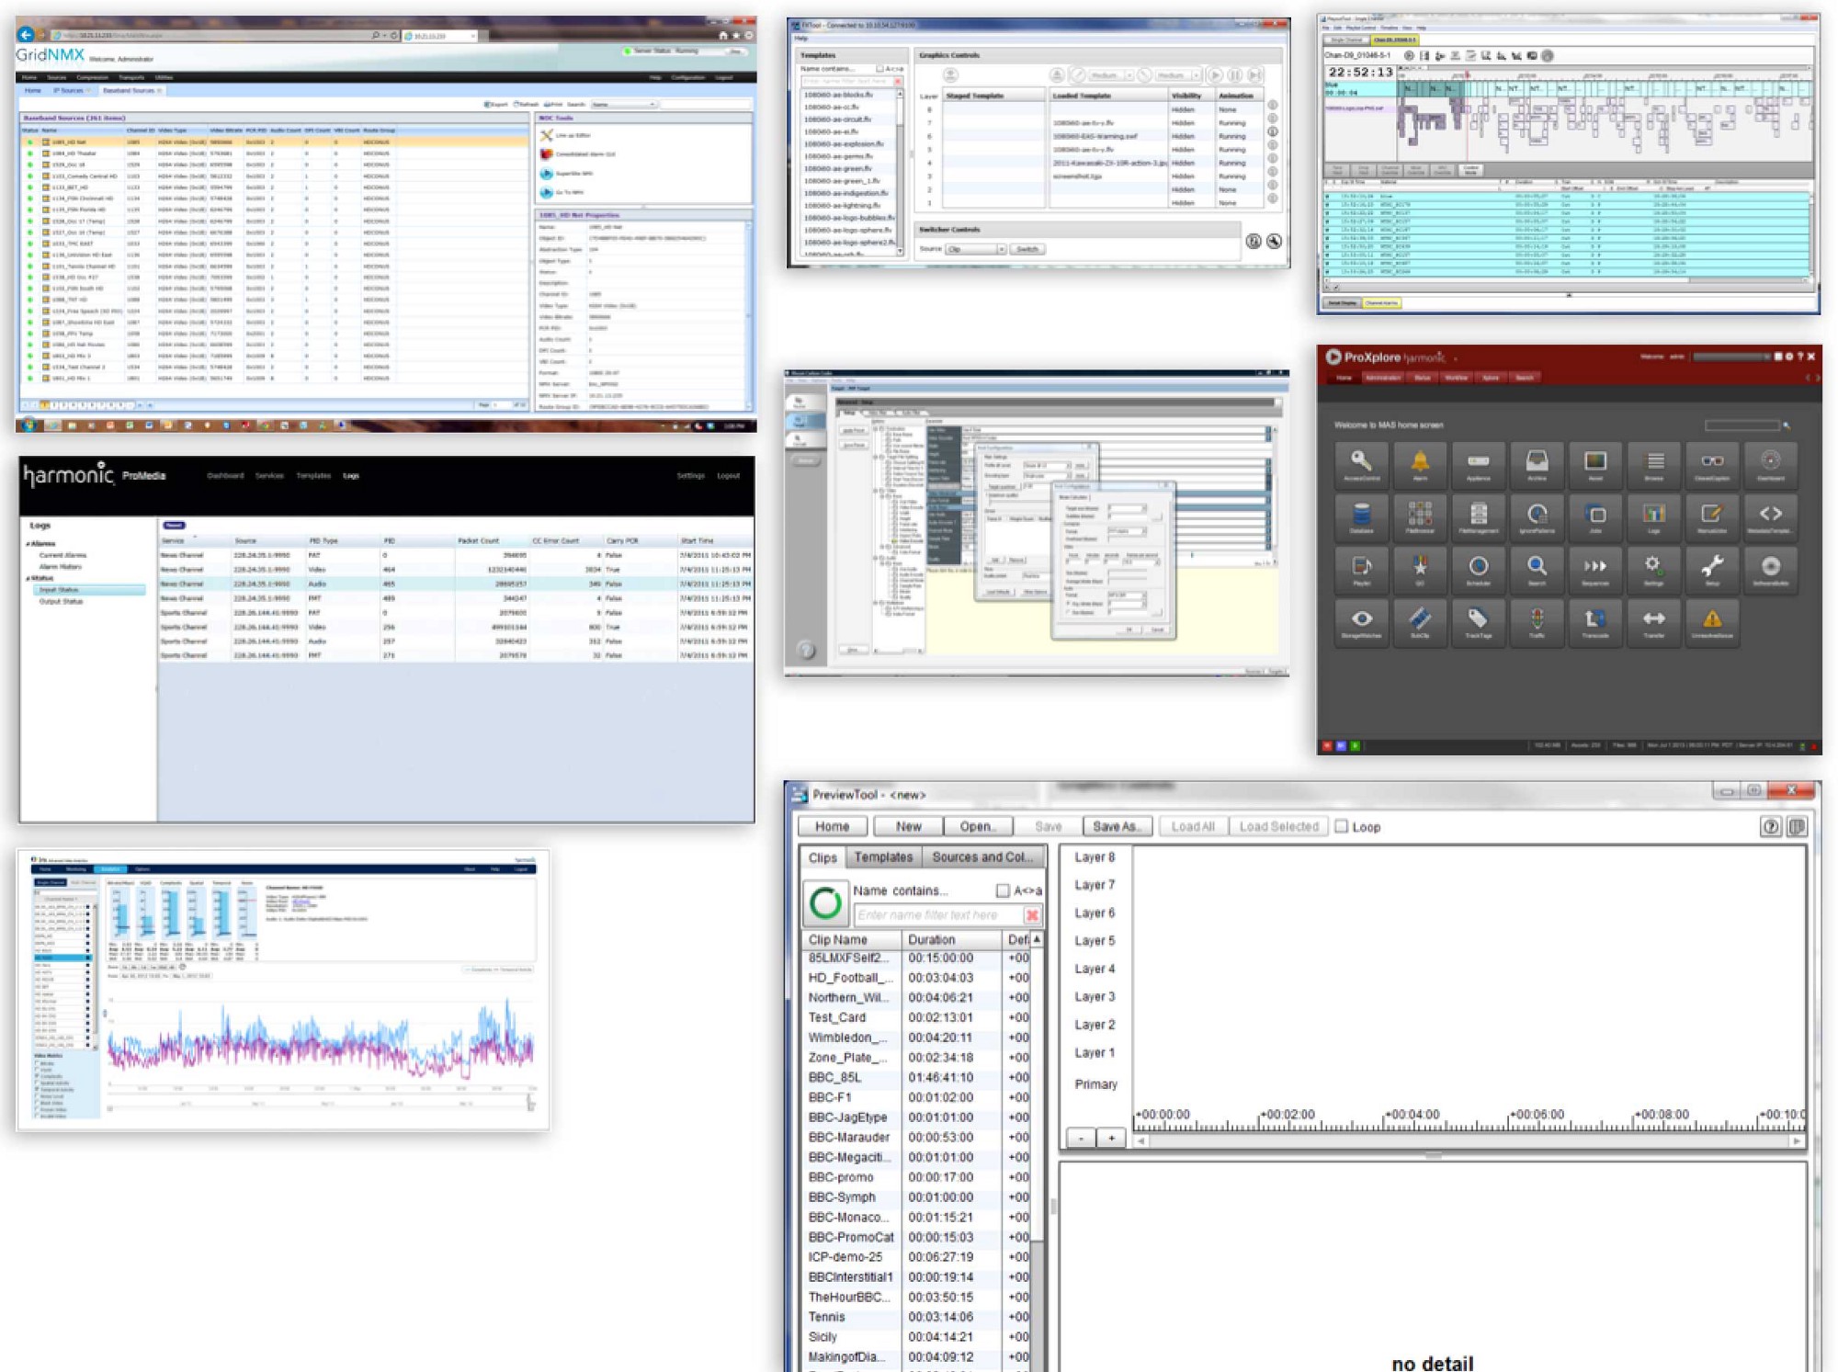Open Templates menu in harmonic ProMedia
1838x1372 pixels.
[313, 476]
